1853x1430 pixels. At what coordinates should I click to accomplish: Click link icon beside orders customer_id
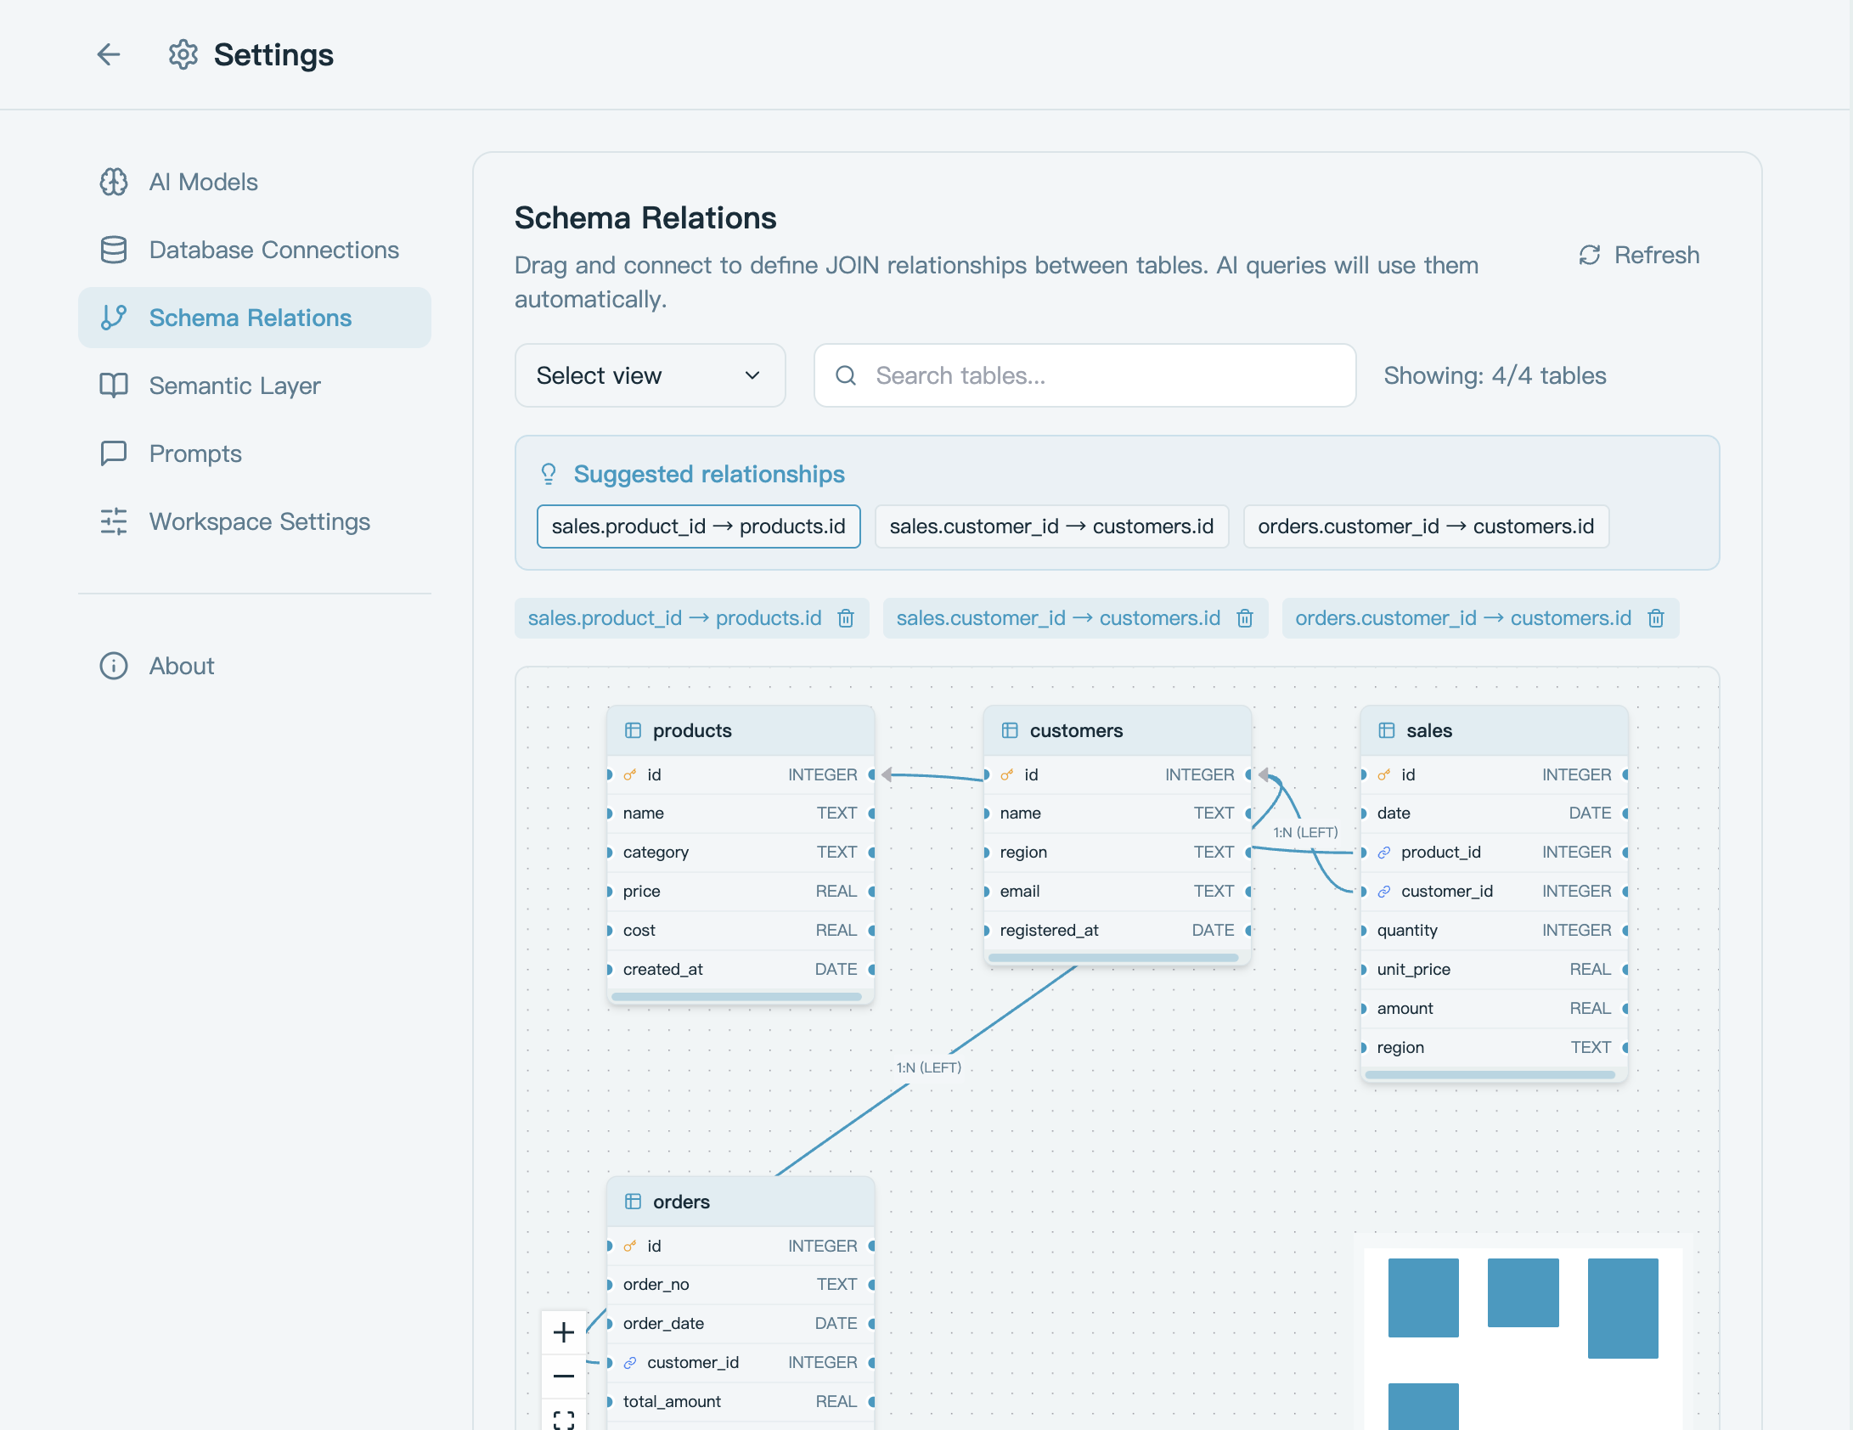pyautogui.click(x=630, y=1363)
